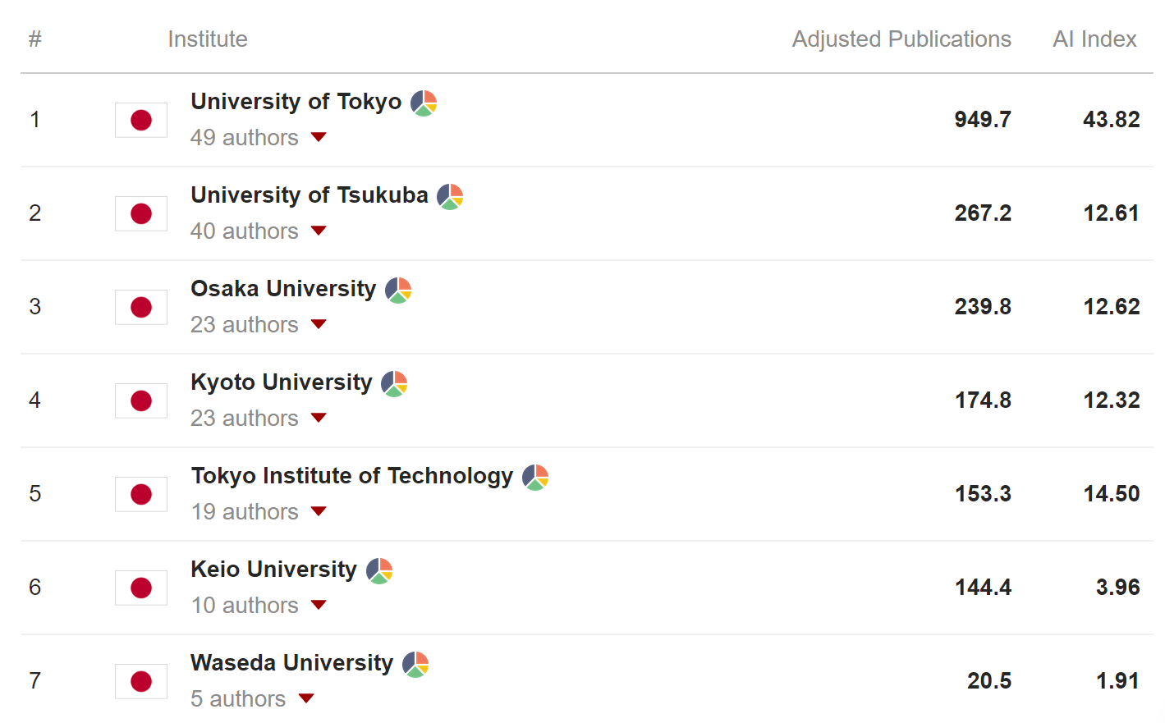Expand University of Tokyo's 49 authors list
Screen dimensions: 1165x723
[319, 137]
